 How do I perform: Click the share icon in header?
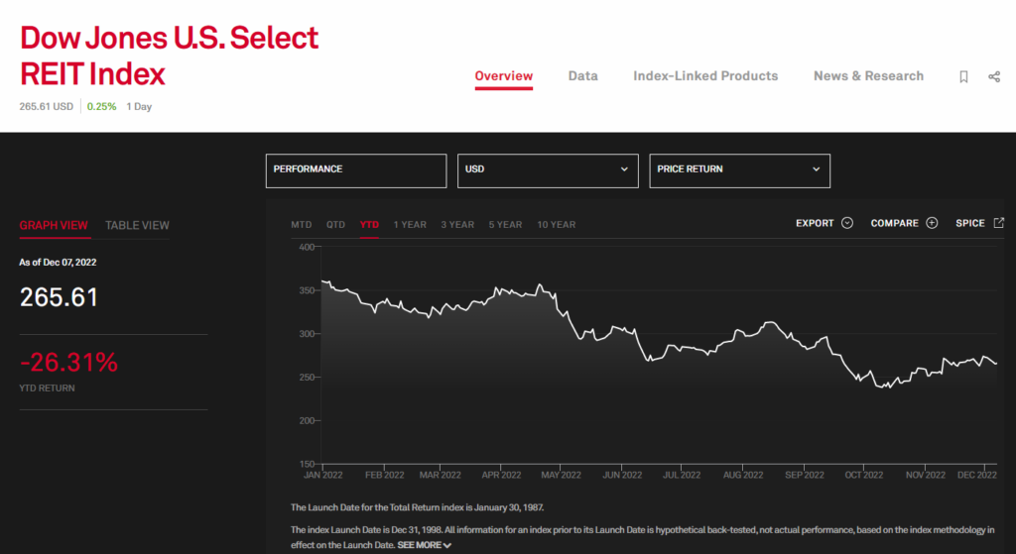click(994, 76)
